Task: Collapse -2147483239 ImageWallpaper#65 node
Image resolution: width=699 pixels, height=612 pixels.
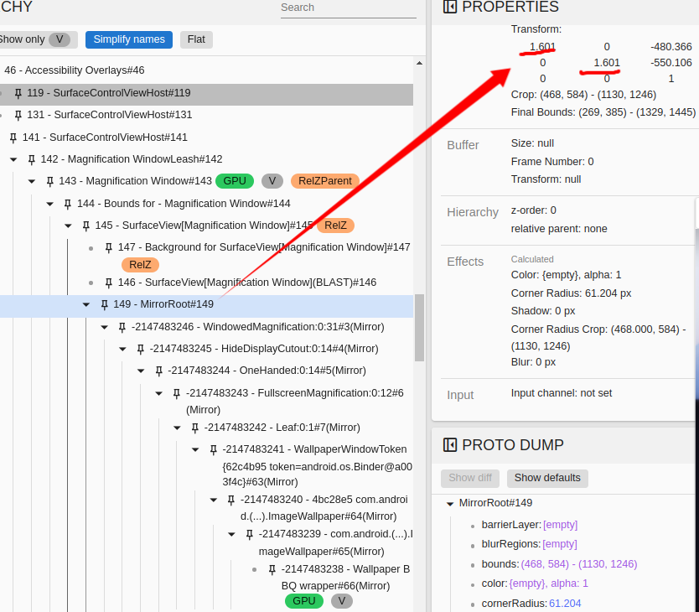Action: point(231,534)
